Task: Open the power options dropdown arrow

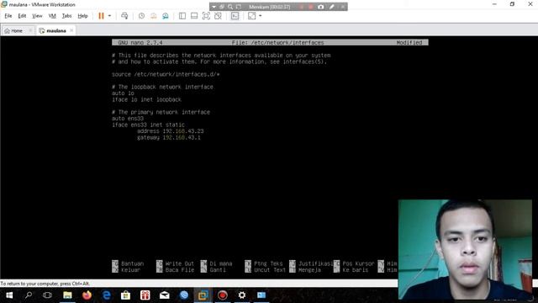Action: [109, 16]
